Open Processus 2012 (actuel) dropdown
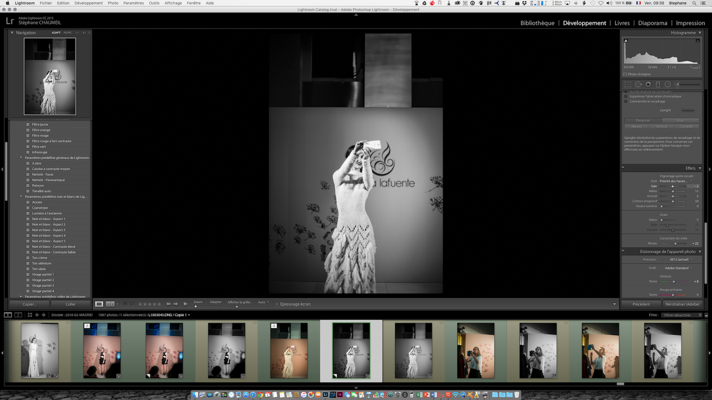This screenshot has width=712, height=400. pyautogui.click(x=681, y=260)
